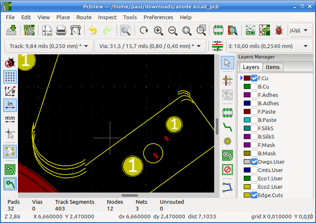Select the Layers tab

(x=251, y=67)
